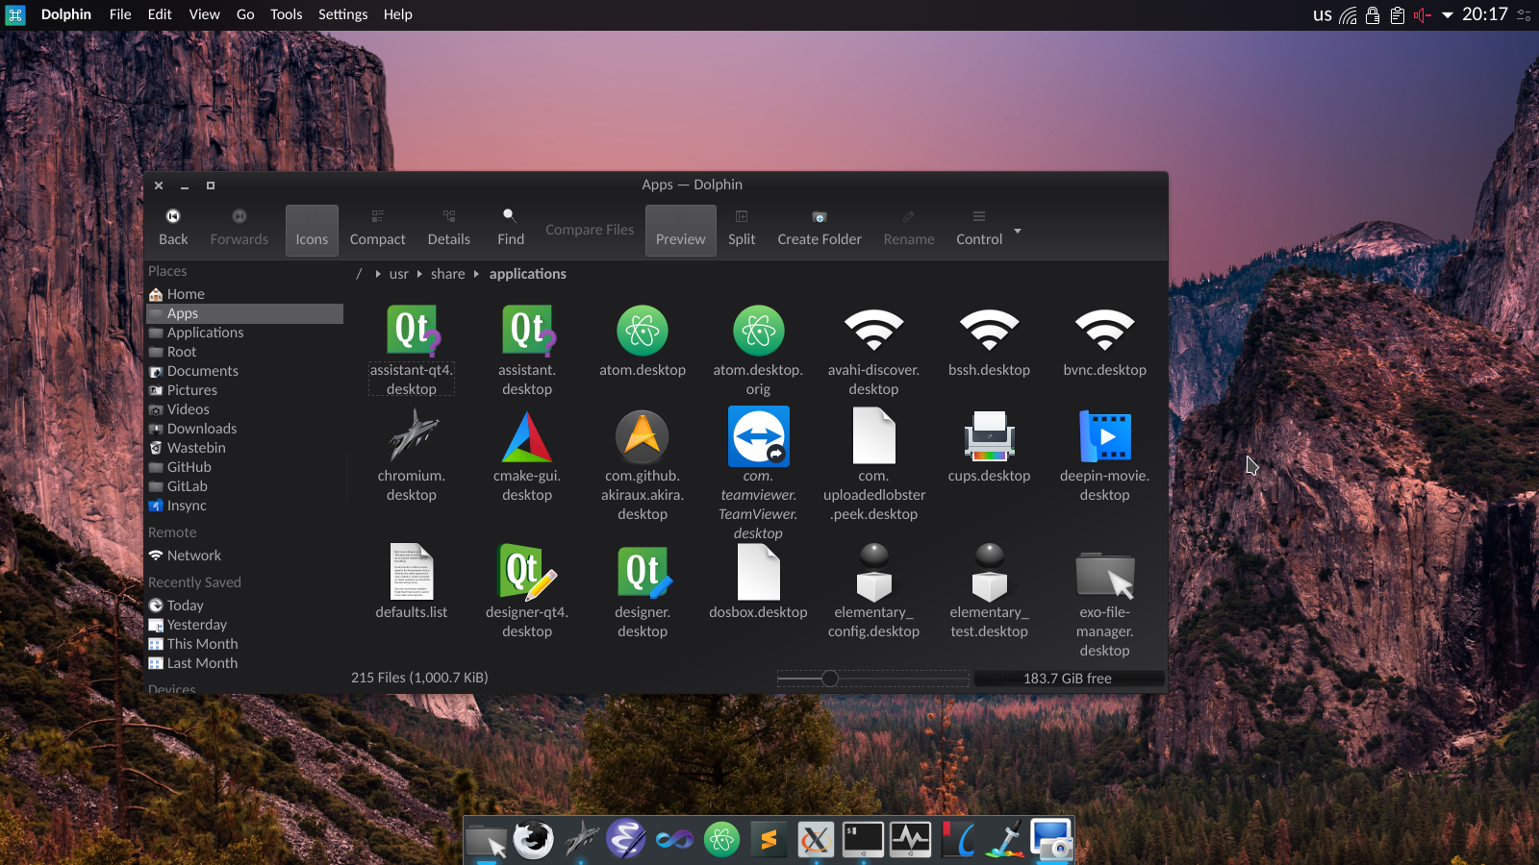
Task: Switch to Compact view mode
Action: [x=377, y=230]
